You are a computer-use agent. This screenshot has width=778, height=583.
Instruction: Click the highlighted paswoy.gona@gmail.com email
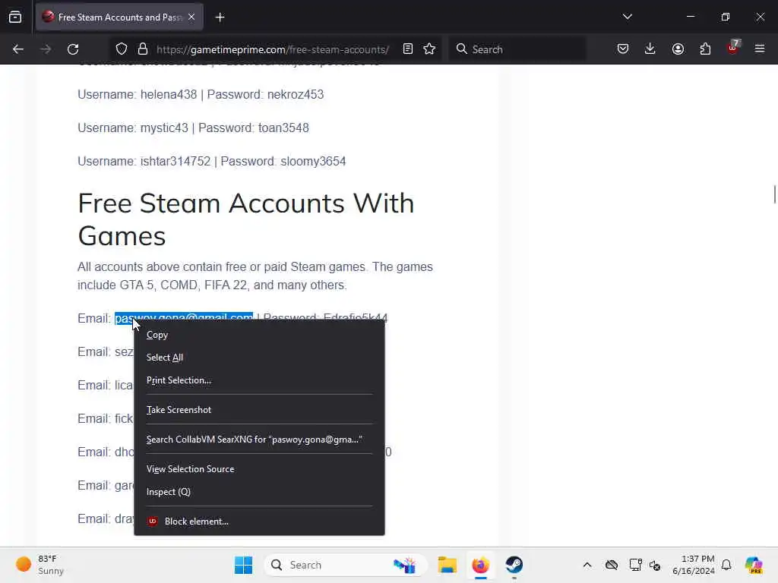(184, 317)
